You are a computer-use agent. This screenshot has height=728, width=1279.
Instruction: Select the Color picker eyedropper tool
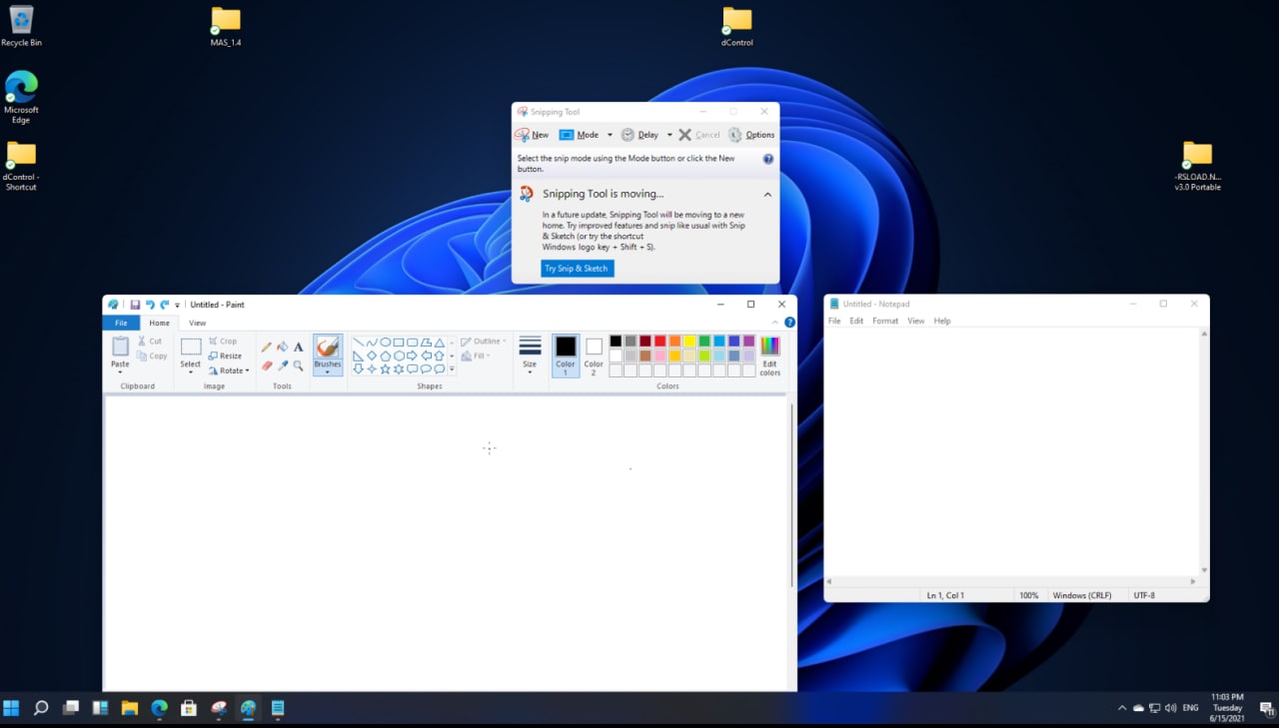283,365
